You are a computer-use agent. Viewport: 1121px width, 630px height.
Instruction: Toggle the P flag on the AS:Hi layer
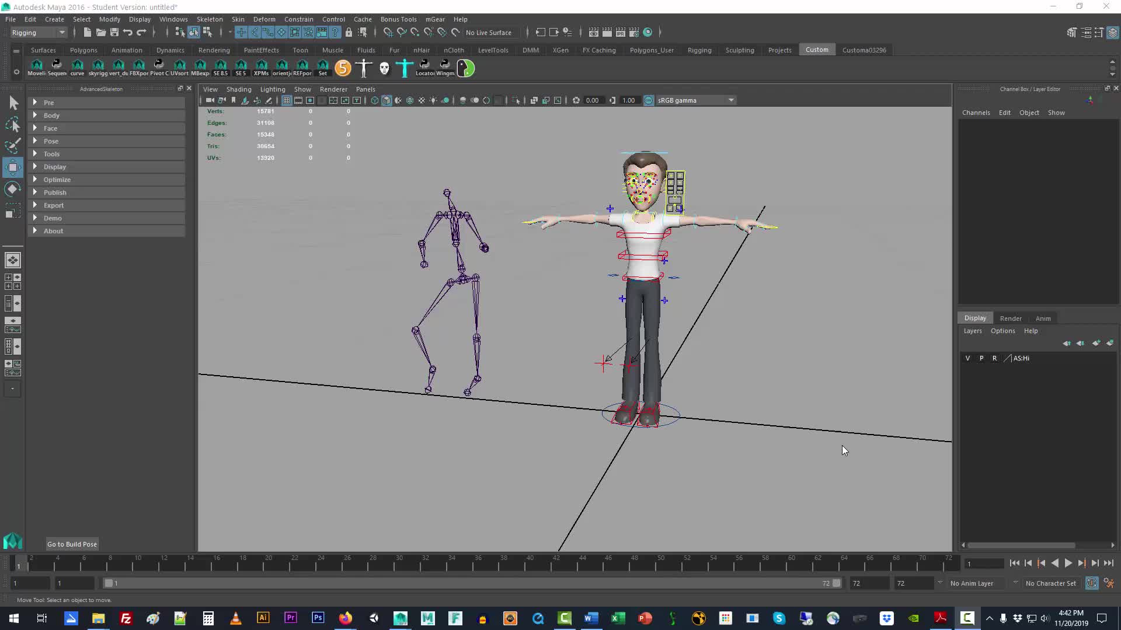(981, 358)
